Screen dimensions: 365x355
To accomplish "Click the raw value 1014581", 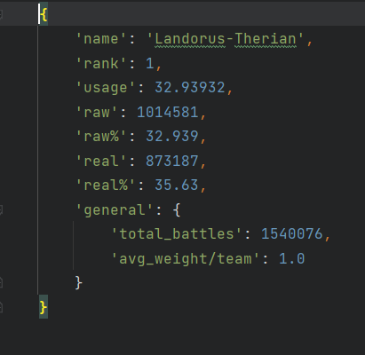I will (167, 113).
